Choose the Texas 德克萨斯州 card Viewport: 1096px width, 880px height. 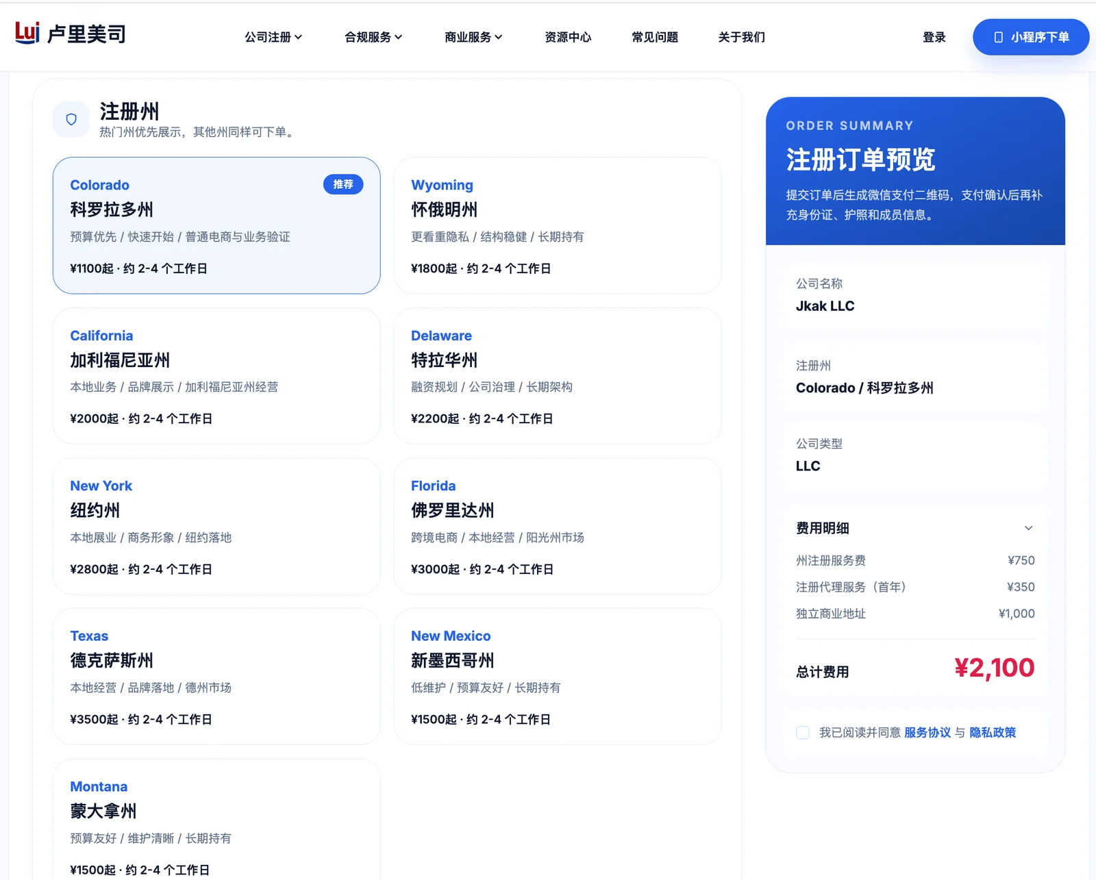216,677
